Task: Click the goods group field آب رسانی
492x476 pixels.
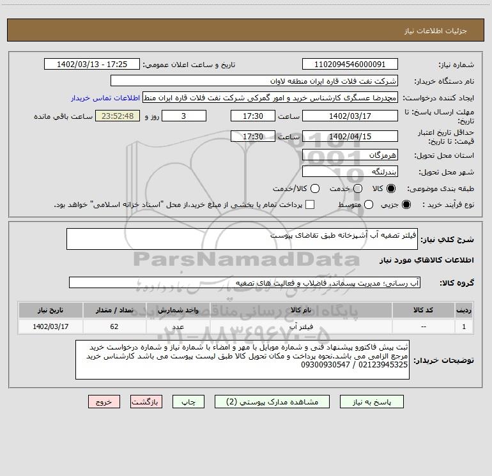Action: point(245,282)
